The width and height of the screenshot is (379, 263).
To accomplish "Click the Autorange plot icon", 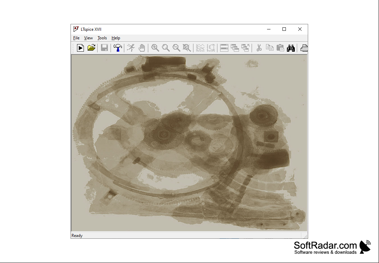I will (x=211, y=48).
